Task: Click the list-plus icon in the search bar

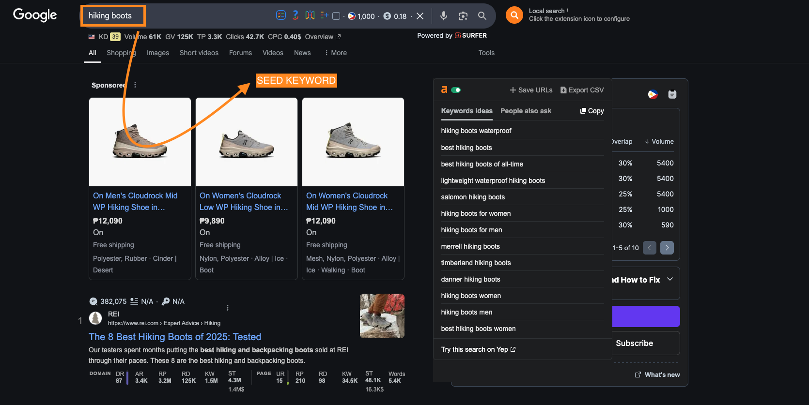Action: click(324, 15)
